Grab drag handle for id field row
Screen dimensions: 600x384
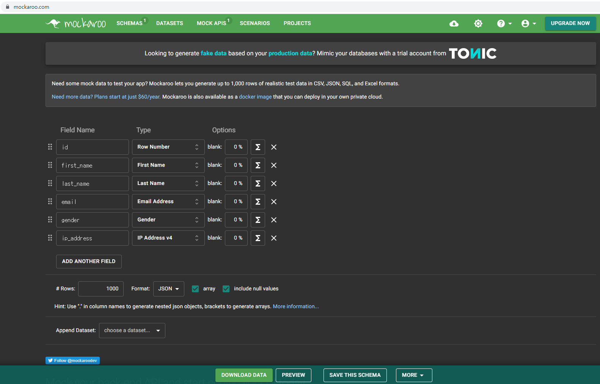tap(50, 147)
